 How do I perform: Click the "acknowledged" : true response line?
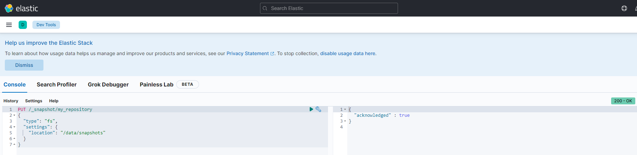[x=382, y=115]
